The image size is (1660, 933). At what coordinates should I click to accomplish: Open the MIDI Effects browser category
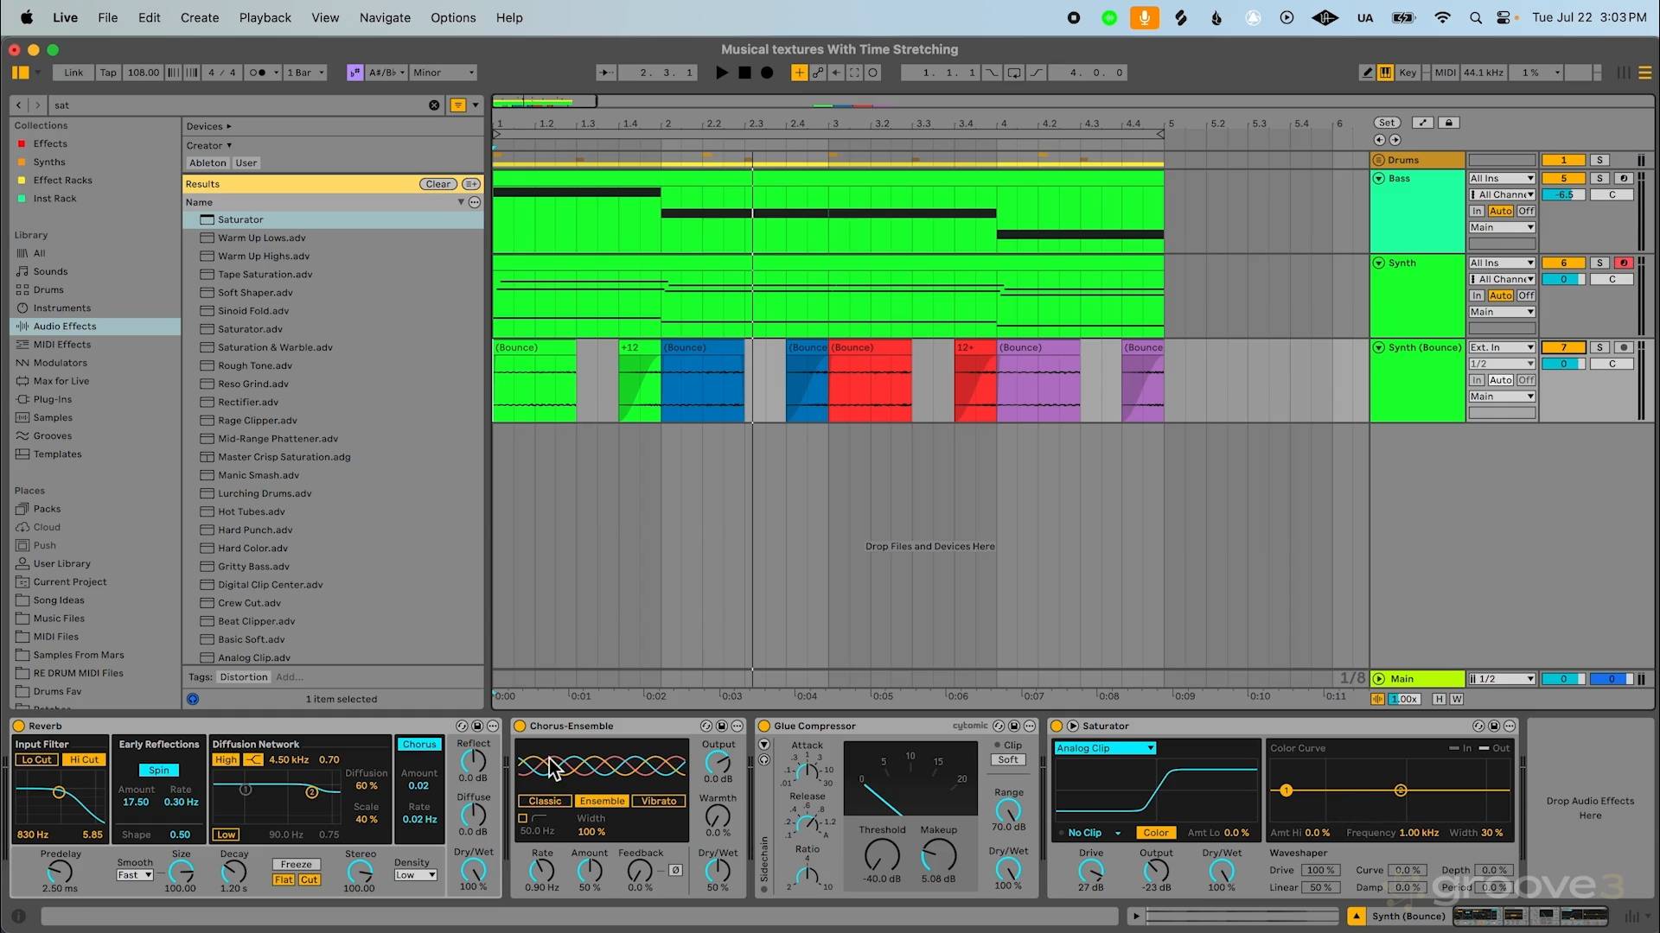click(x=62, y=344)
